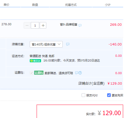The width and height of the screenshot is (125, 118).
Task: Toggle the 运费险 checkbox
Action: point(32,73)
